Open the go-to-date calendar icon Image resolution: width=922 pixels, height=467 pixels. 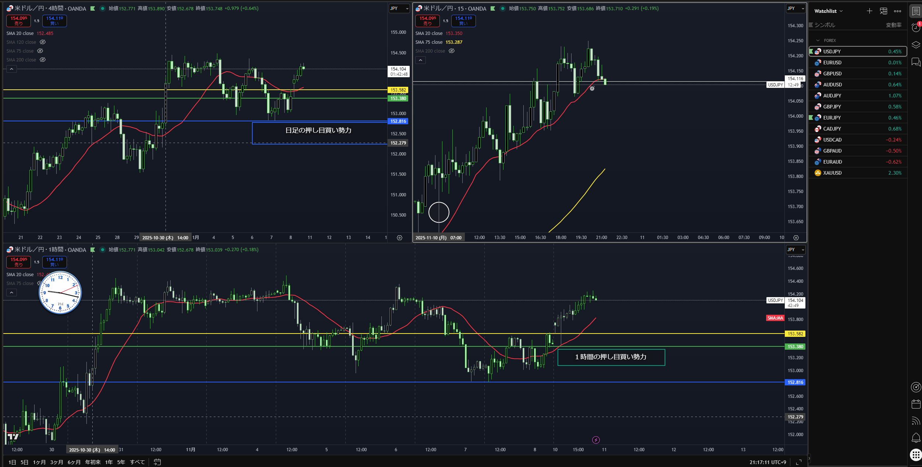pos(157,462)
